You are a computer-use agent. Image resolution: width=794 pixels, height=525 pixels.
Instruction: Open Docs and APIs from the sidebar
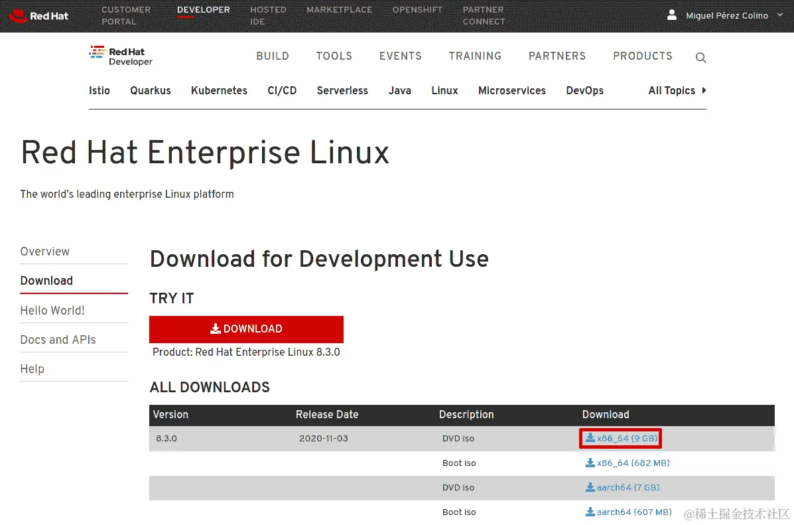point(58,339)
